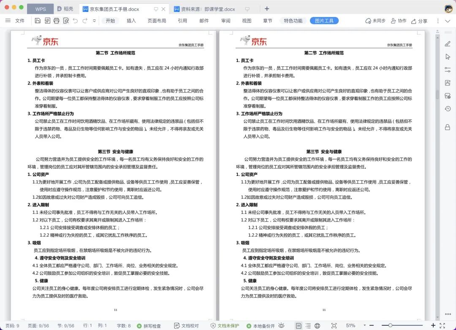Toggle local backup 本地备份开 indicator
The width and height of the screenshot is (456, 330).
[x=261, y=326]
